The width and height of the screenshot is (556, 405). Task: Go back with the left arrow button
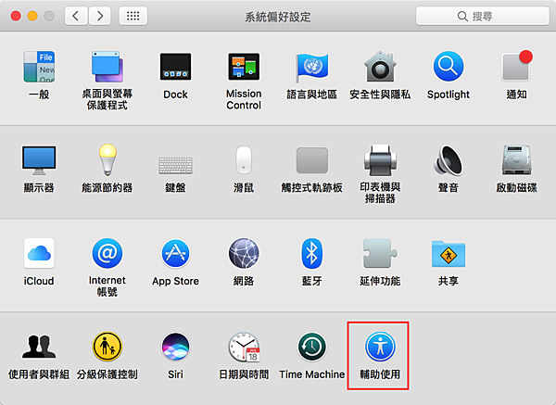point(76,16)
